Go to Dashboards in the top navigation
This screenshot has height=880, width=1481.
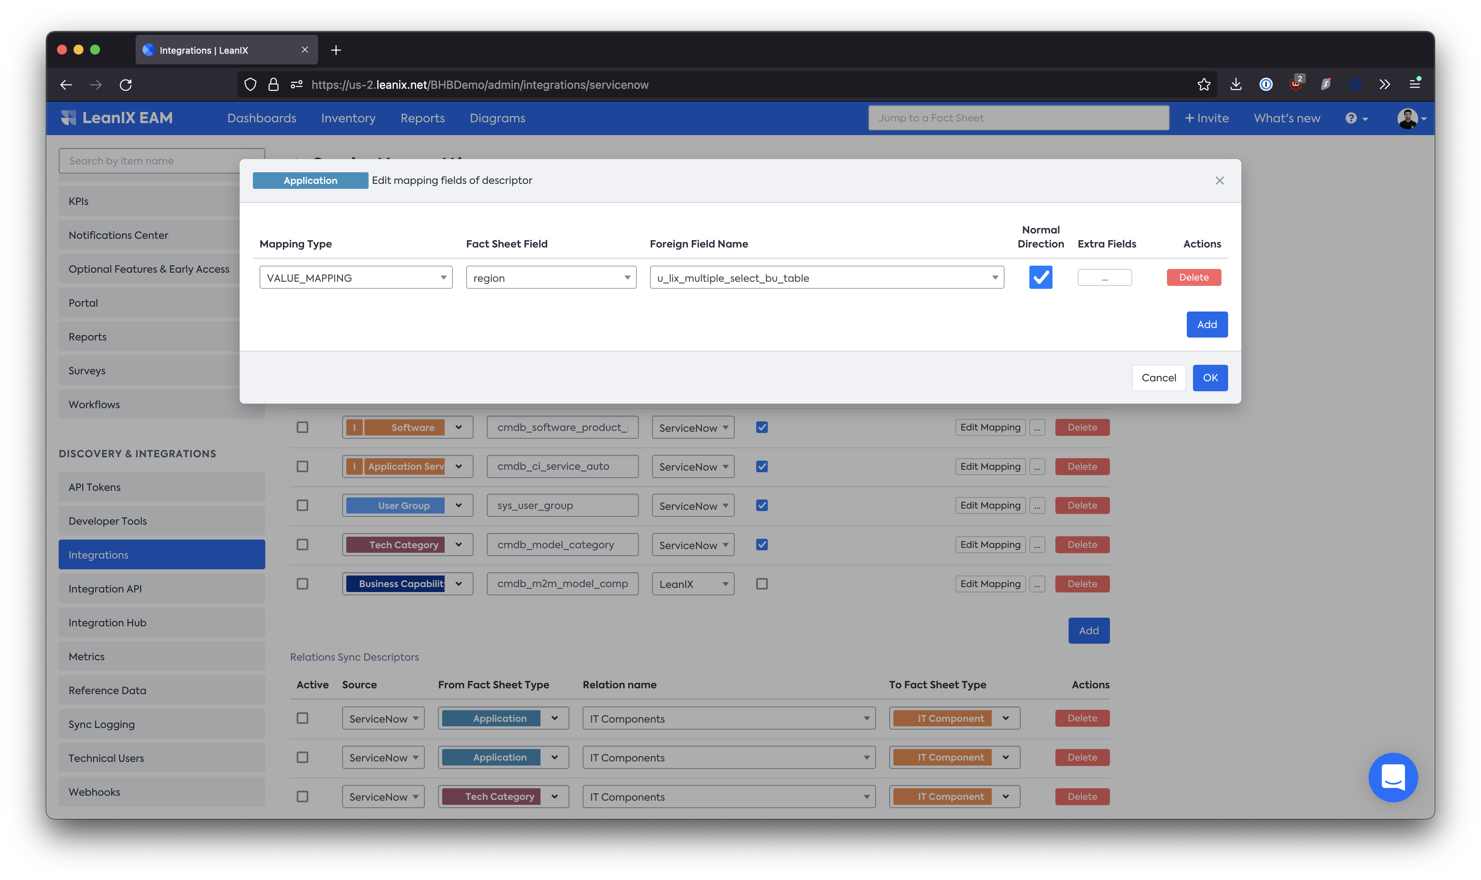[x=262, y=118]
